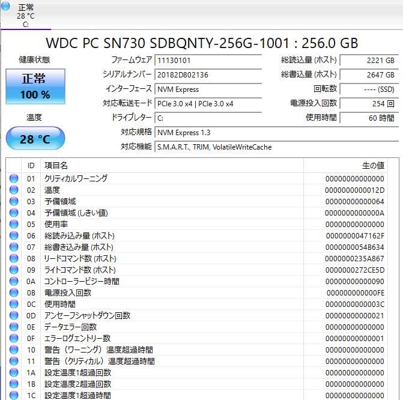Click rotation rate value ---- (SSD)
403x400 pixels.
click(369, 89)
